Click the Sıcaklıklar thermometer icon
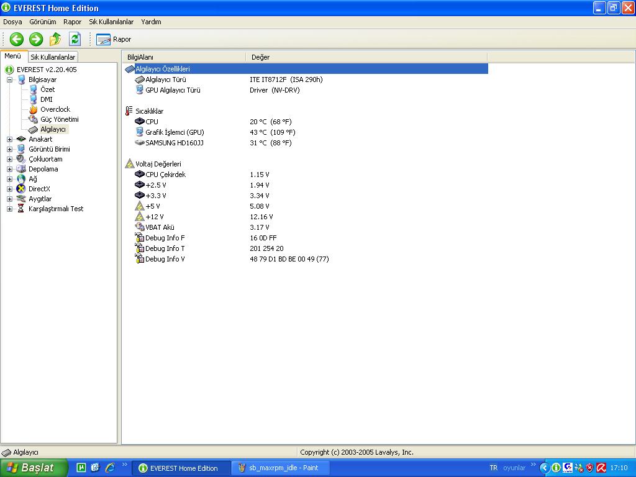Screen dimensions: 636x477 [x=129, y=111]
